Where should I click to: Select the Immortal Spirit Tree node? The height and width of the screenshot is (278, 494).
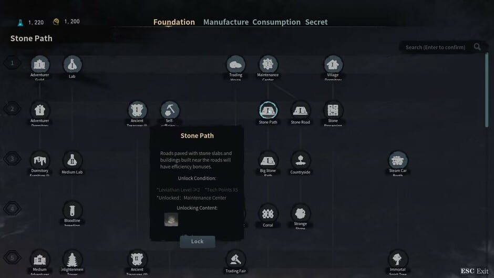coord(398,259)
